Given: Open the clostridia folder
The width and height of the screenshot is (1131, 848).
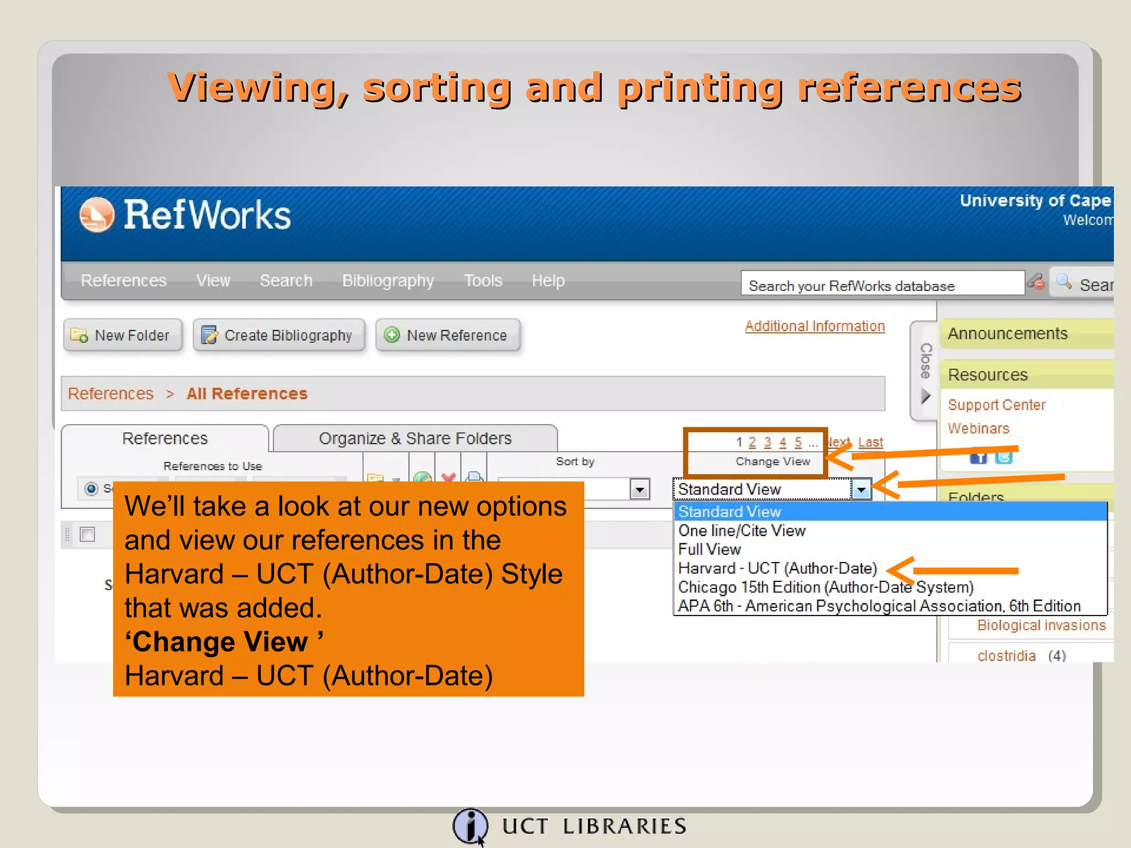Looking at the screenshot, I should pyautogui.click(x=1006, y=656).
